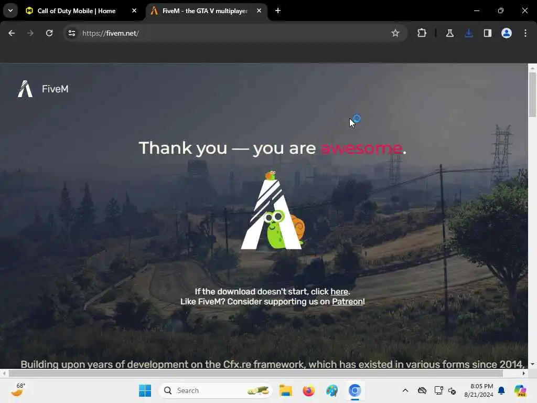Click the 'here' download link

pos(339,292)
